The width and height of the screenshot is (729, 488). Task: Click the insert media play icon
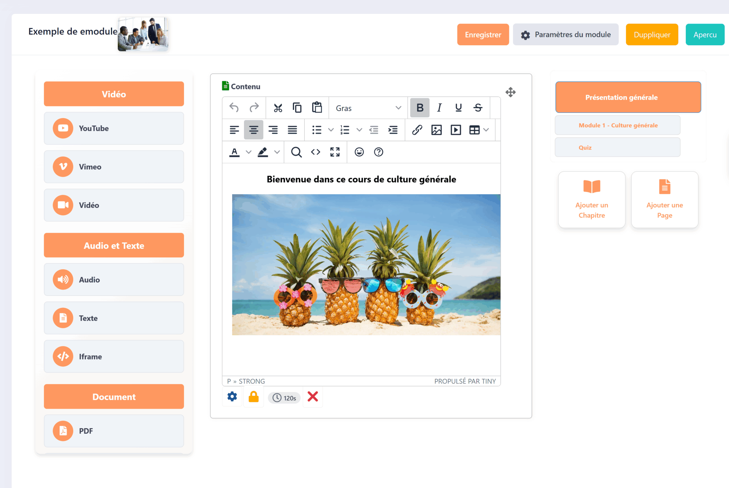point(456,130)
